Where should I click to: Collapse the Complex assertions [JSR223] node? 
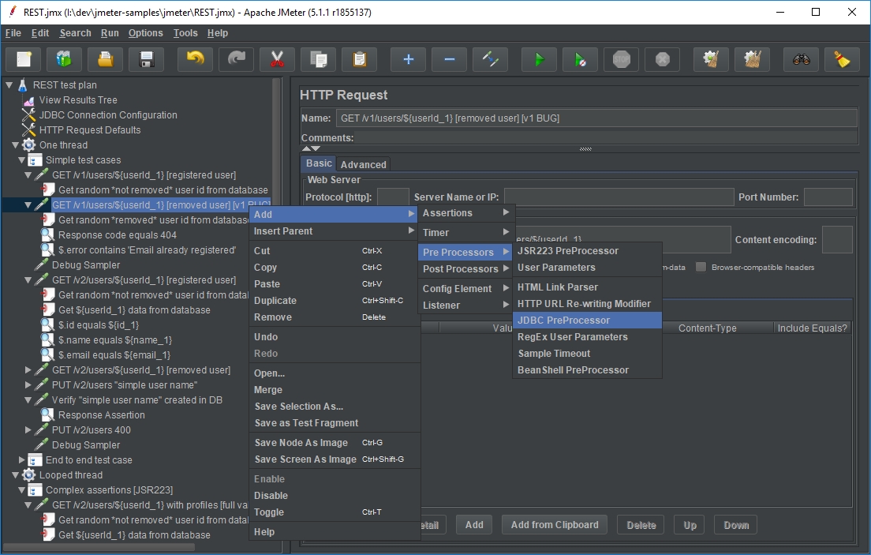(x=21, y=490)
